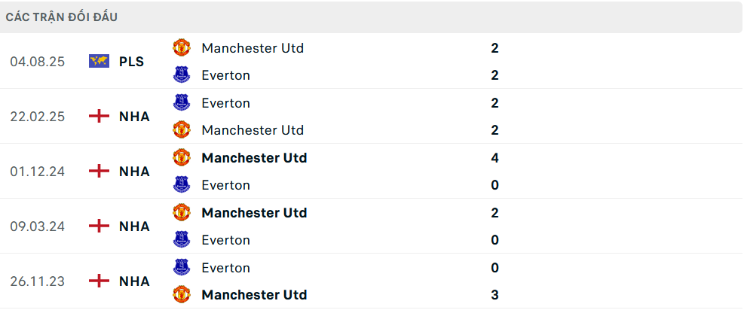
Task: Click Everton crest in 22.02.25 match
Action: [182, 103]
